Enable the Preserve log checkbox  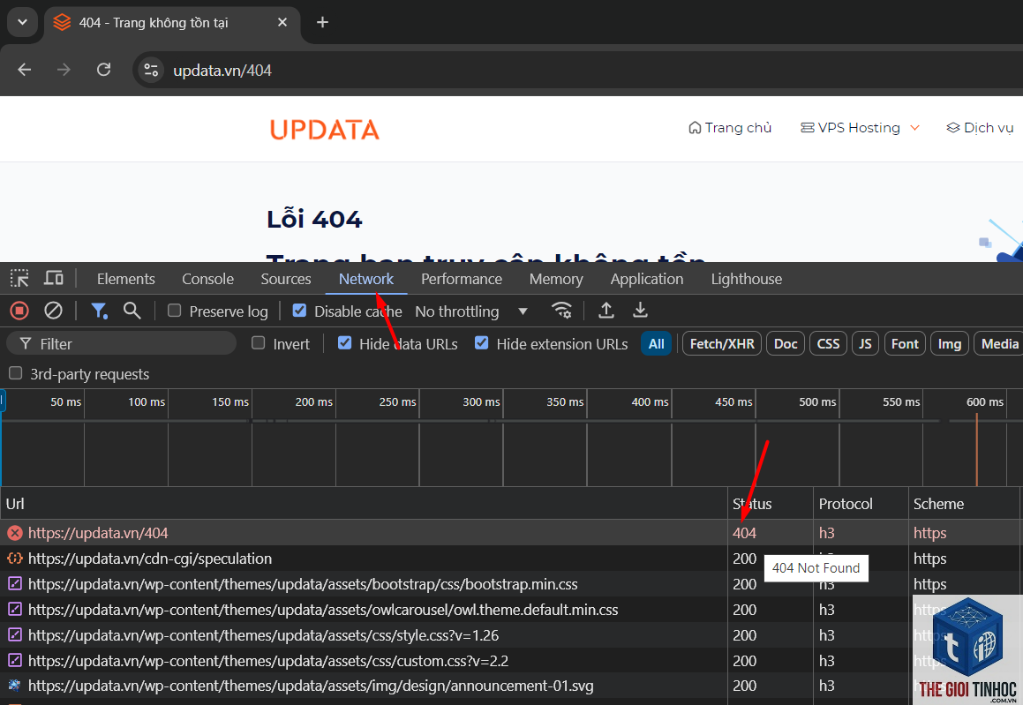click(174, 311)
